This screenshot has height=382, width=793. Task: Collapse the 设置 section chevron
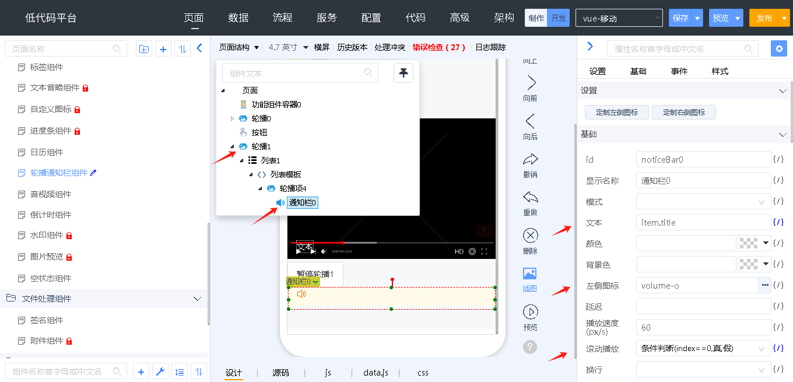[783, 91]
